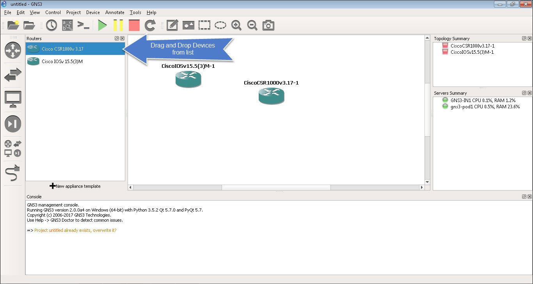
Task: Open the Help menu
Action: coord(151,12)
